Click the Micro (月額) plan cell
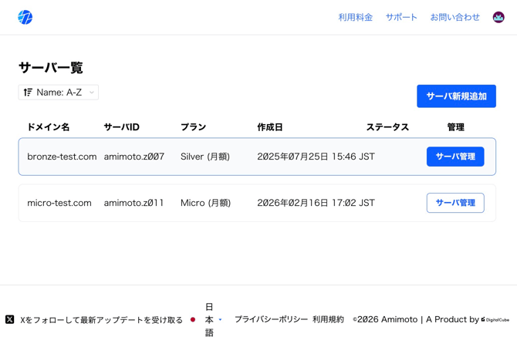The width and height of the screenshot is (517, 347). [x=206, y=203]
